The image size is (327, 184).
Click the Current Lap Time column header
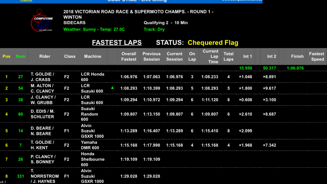point(210,57)
